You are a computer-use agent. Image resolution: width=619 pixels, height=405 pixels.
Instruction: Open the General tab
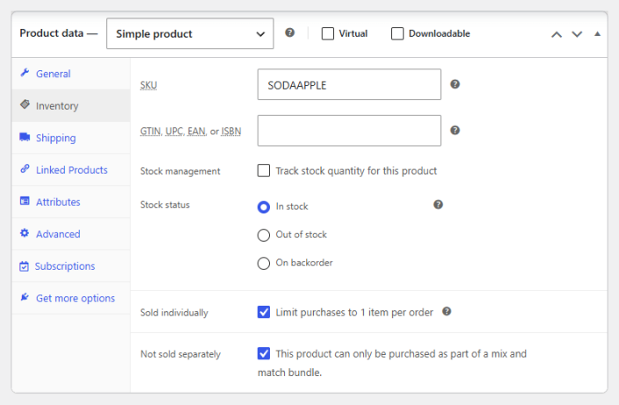coord(71,74)
